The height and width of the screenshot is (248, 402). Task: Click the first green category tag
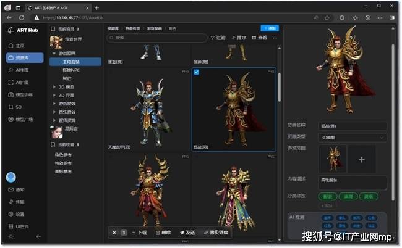coord(328,197)
